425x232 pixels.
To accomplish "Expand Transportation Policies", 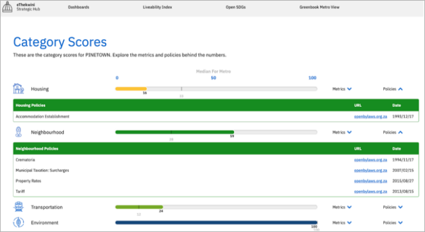I will (x=393, y=207).
